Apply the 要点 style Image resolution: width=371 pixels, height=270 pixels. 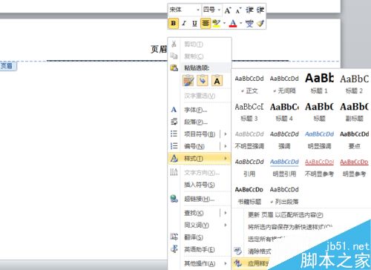coord(355,139)
